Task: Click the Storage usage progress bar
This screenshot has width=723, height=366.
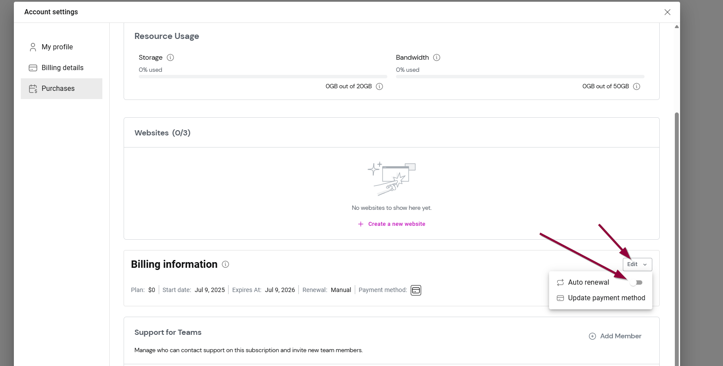Action: (263, 77)
